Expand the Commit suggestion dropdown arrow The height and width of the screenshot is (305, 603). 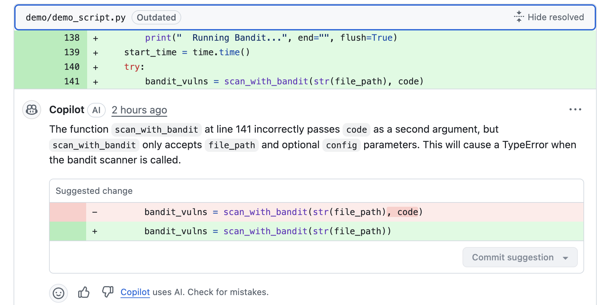[x=566, y=258]
